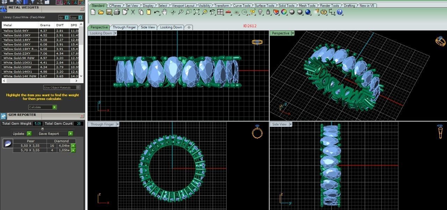447x210 pixels.
Task: Click the New file icon
Action: point(93,12)
